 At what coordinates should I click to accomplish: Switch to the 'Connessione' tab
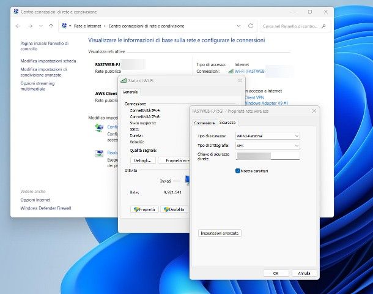click(x=205, y=123)
